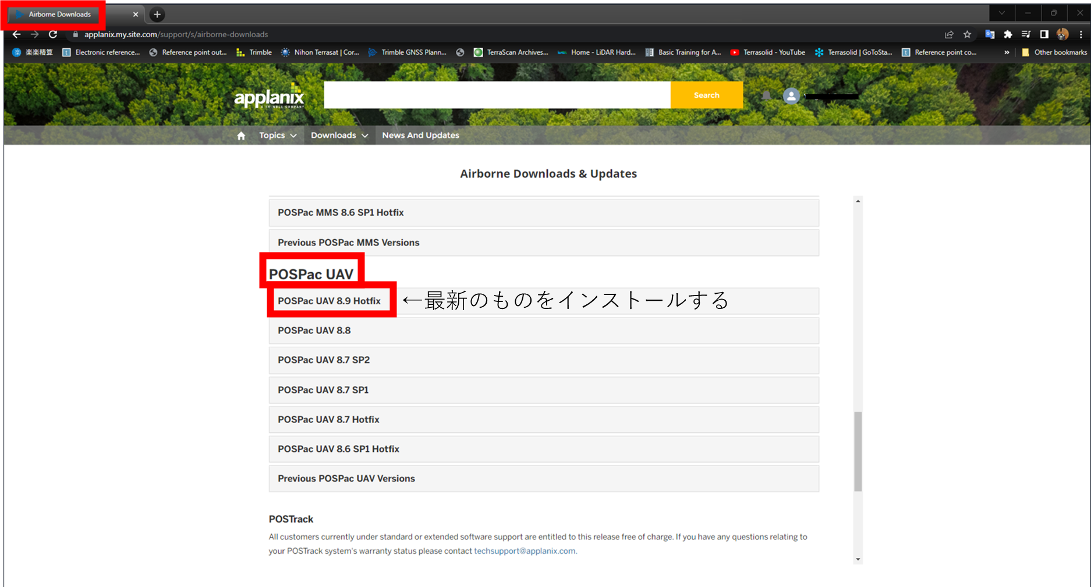The width and height of the screenshot is (1091, 587).
Task: Open the Extensions puzzle icon
Action: click(1008, 34)
